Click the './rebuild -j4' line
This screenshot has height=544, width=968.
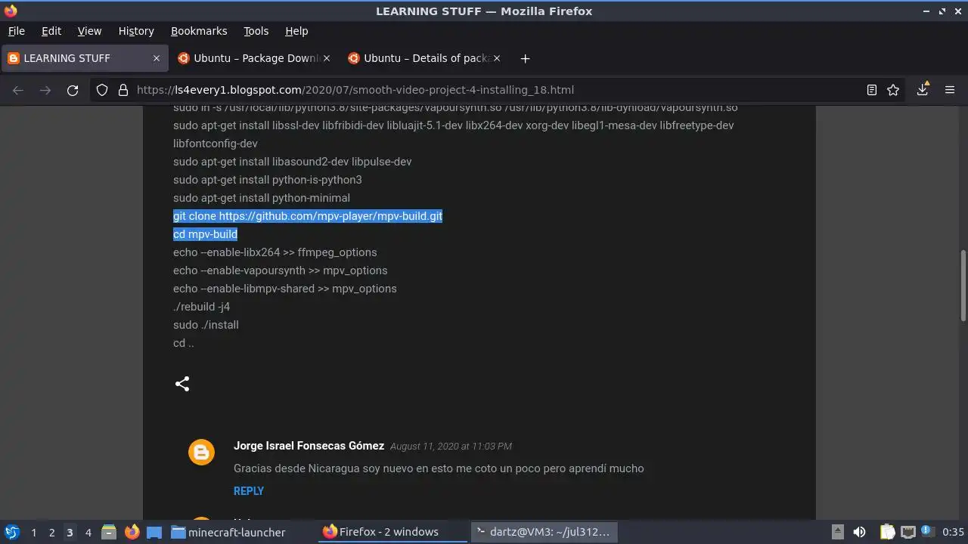pyautogui.click(x=201, y=307)
